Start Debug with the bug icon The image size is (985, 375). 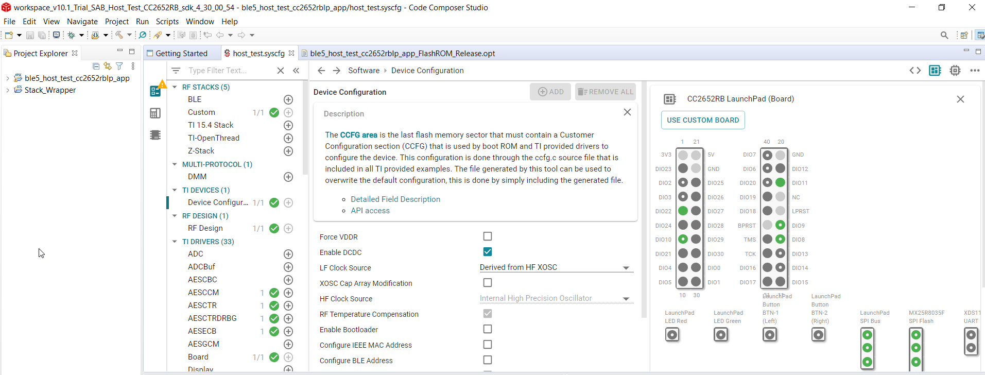pyautogui.click(x=72, y=35)
